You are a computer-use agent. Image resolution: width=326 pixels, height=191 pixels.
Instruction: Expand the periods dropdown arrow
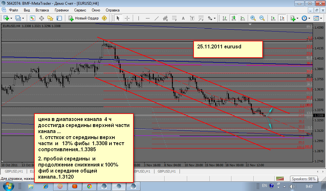click(309, 18)
